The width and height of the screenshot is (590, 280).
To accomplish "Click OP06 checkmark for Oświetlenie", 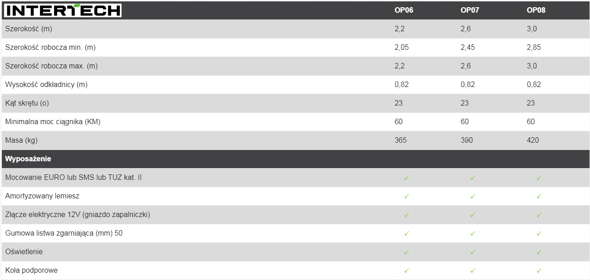I will 406,252.
